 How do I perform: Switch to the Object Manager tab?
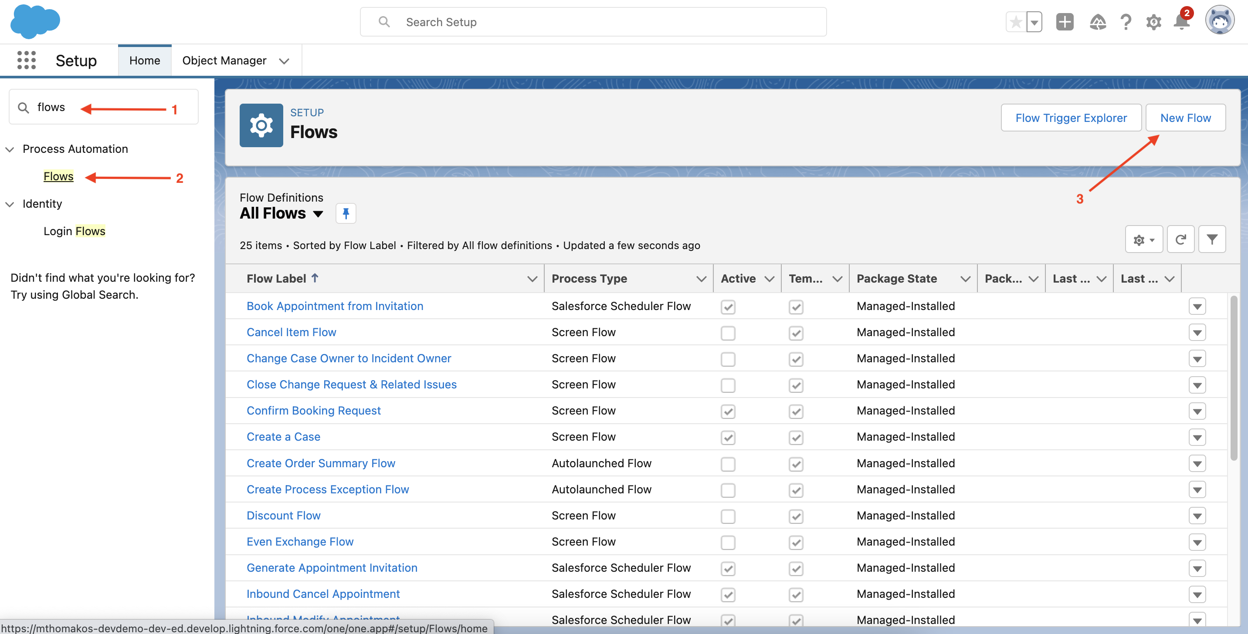[224, 61]
